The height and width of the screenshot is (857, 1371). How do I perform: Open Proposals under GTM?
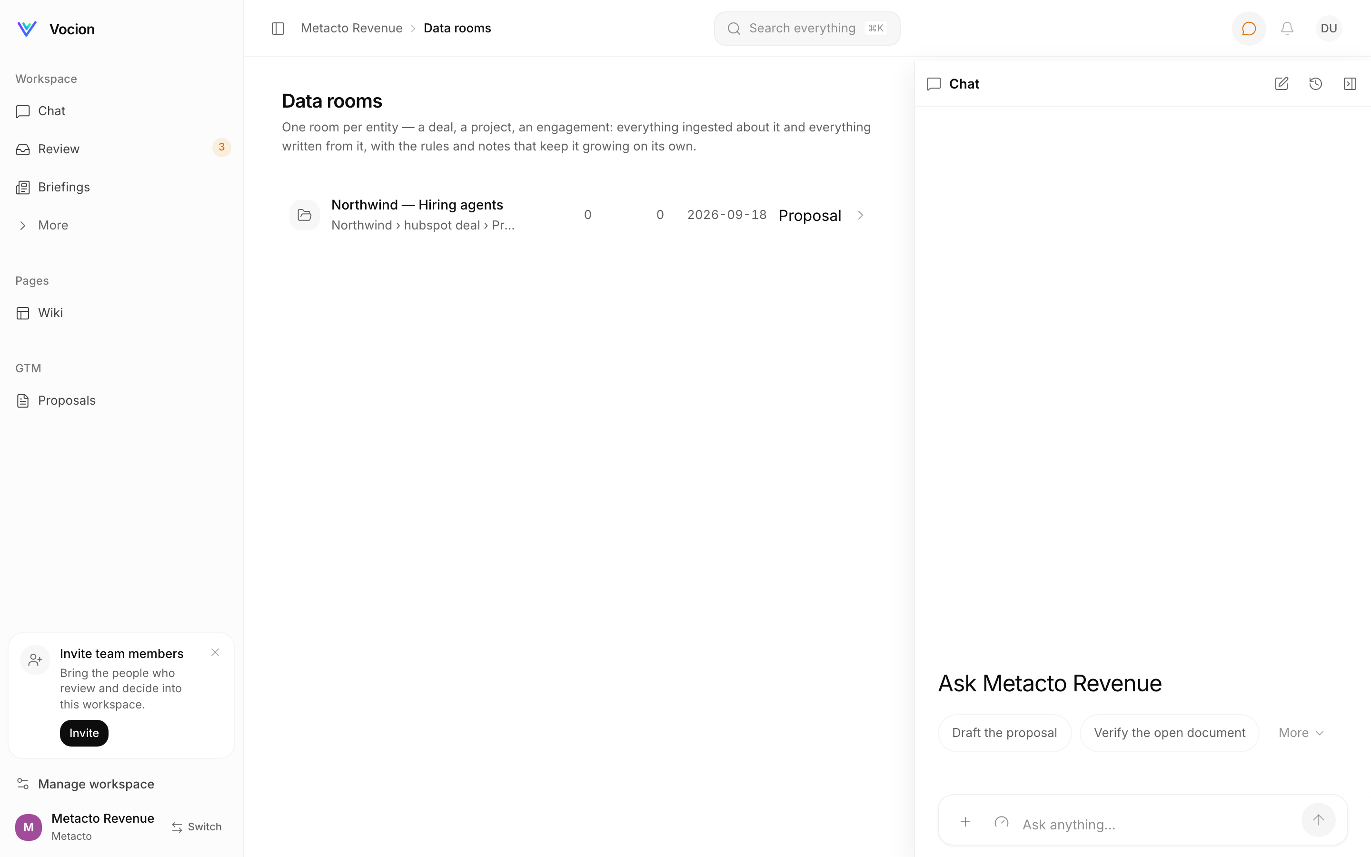pos(122,400)
